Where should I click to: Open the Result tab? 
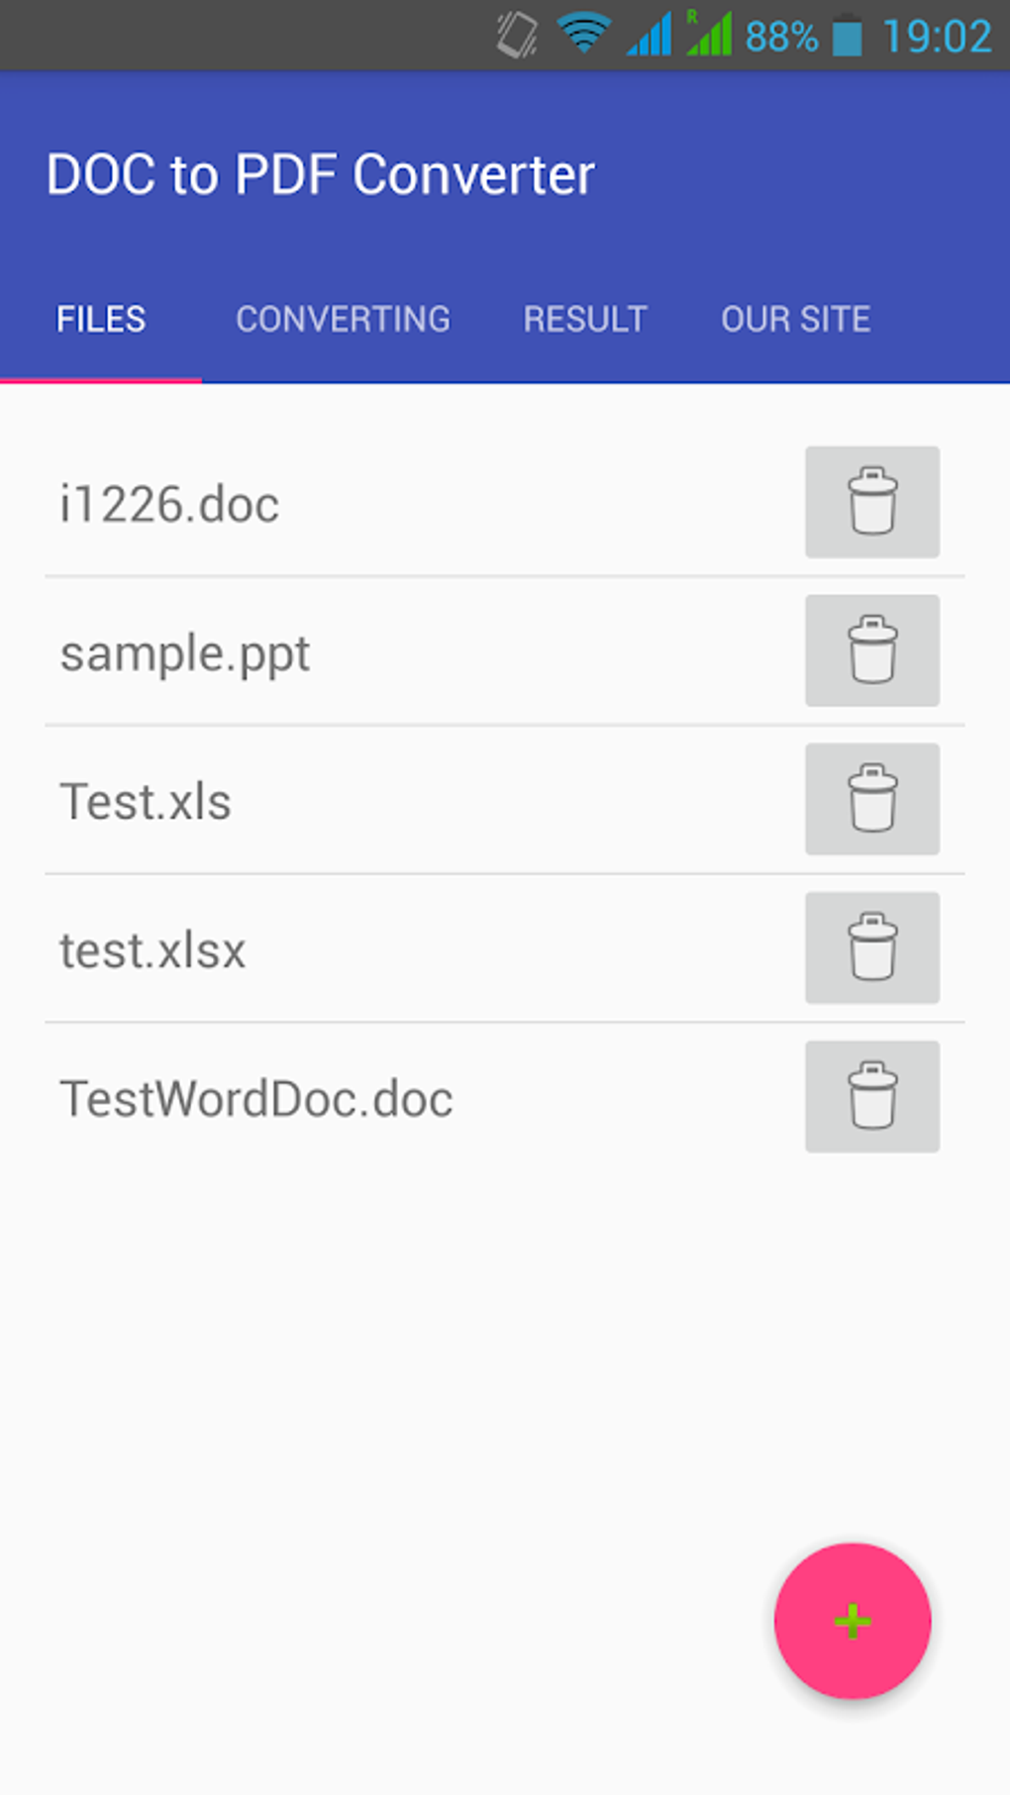pyautogui.click(x=585, y=319)
